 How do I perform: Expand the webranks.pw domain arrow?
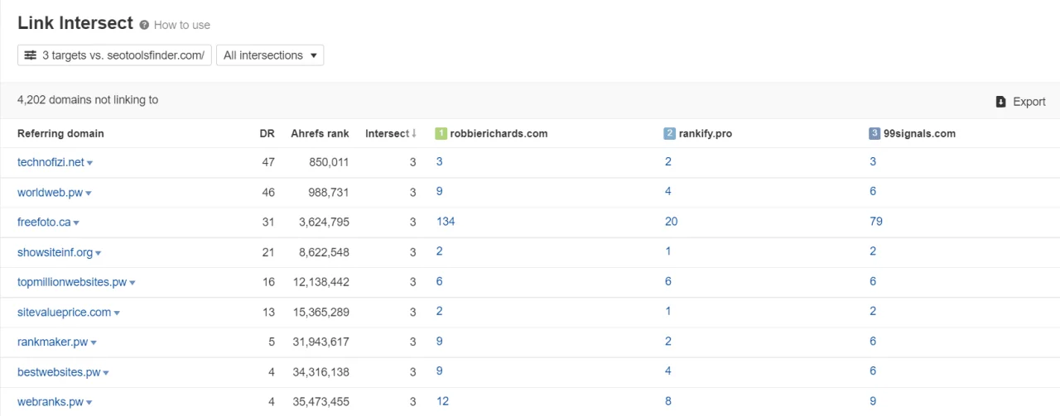coord(89,403)
